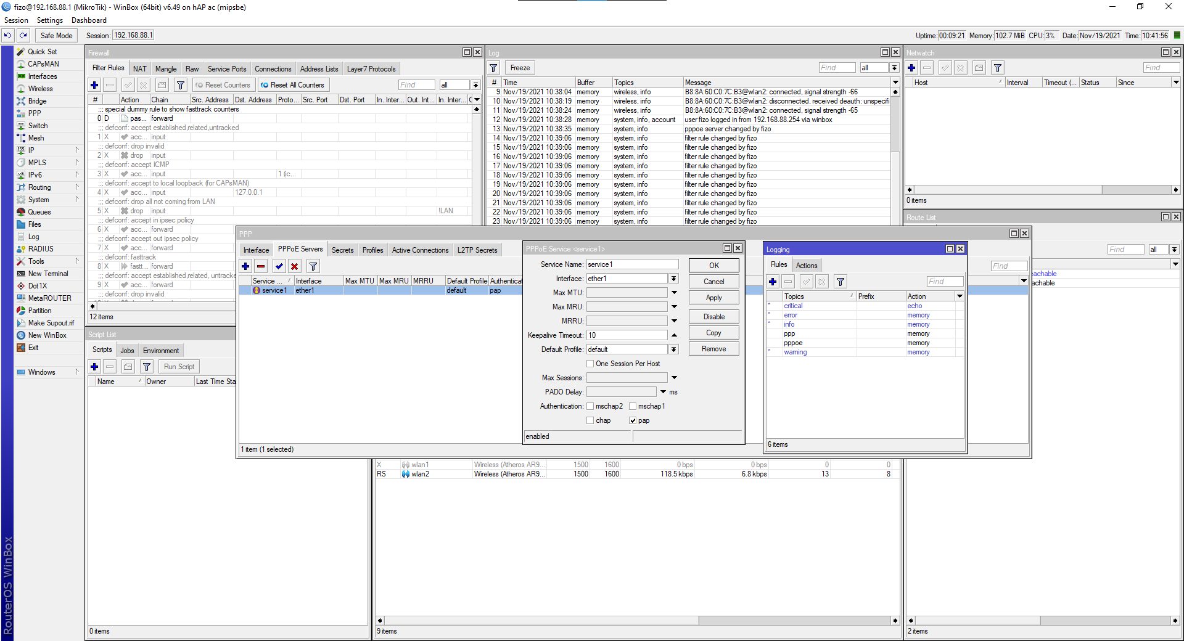
Task: Open CAPsMAN from the sidebar
Action: [x=43, y=64]
